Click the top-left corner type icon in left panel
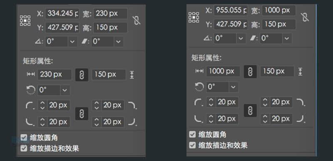Screen dimensions: 333x161 [30, 105]
